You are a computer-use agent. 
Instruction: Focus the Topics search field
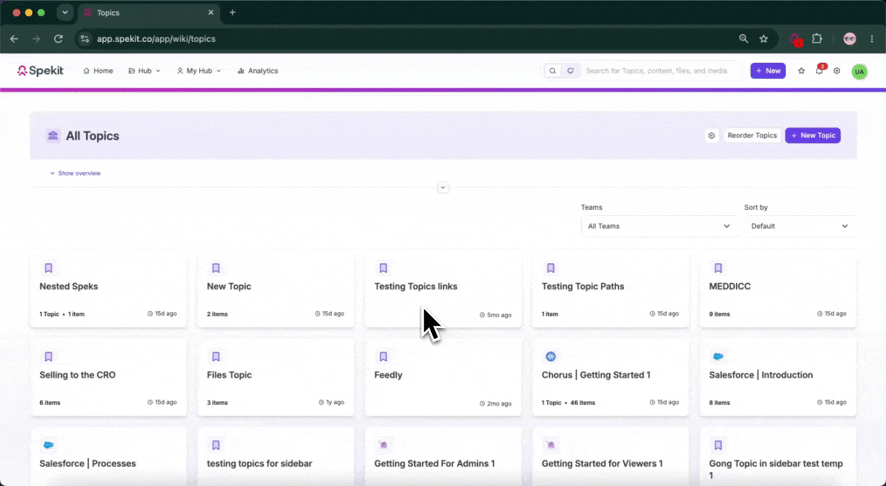coord(660,71)
